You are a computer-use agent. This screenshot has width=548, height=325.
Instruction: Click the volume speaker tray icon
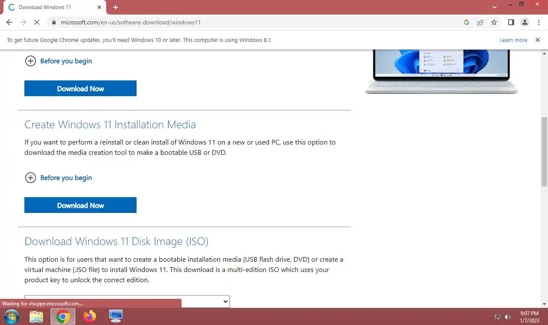pos(508,317)
